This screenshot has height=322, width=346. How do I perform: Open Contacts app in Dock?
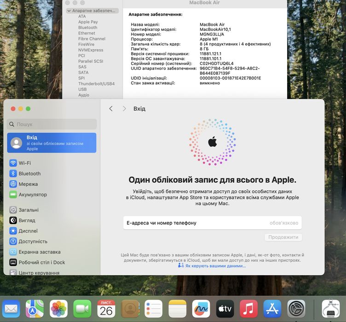[x=130, y=309]
